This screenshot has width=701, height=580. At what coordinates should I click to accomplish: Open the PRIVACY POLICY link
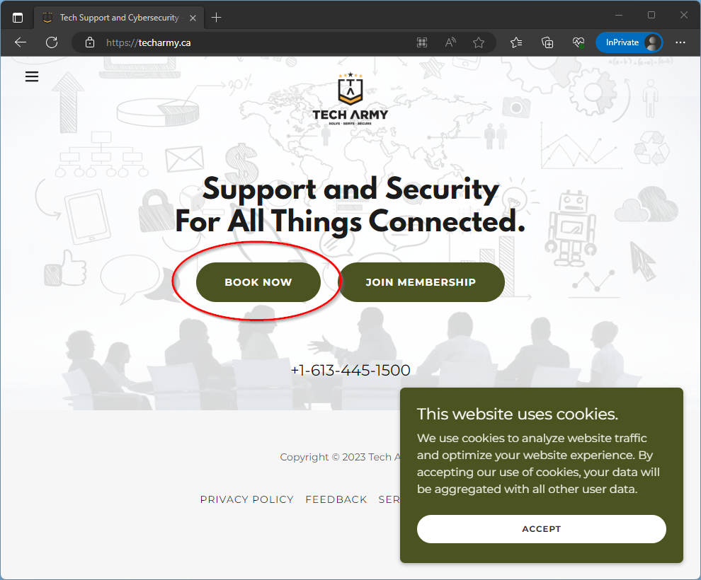coord(247,499)
